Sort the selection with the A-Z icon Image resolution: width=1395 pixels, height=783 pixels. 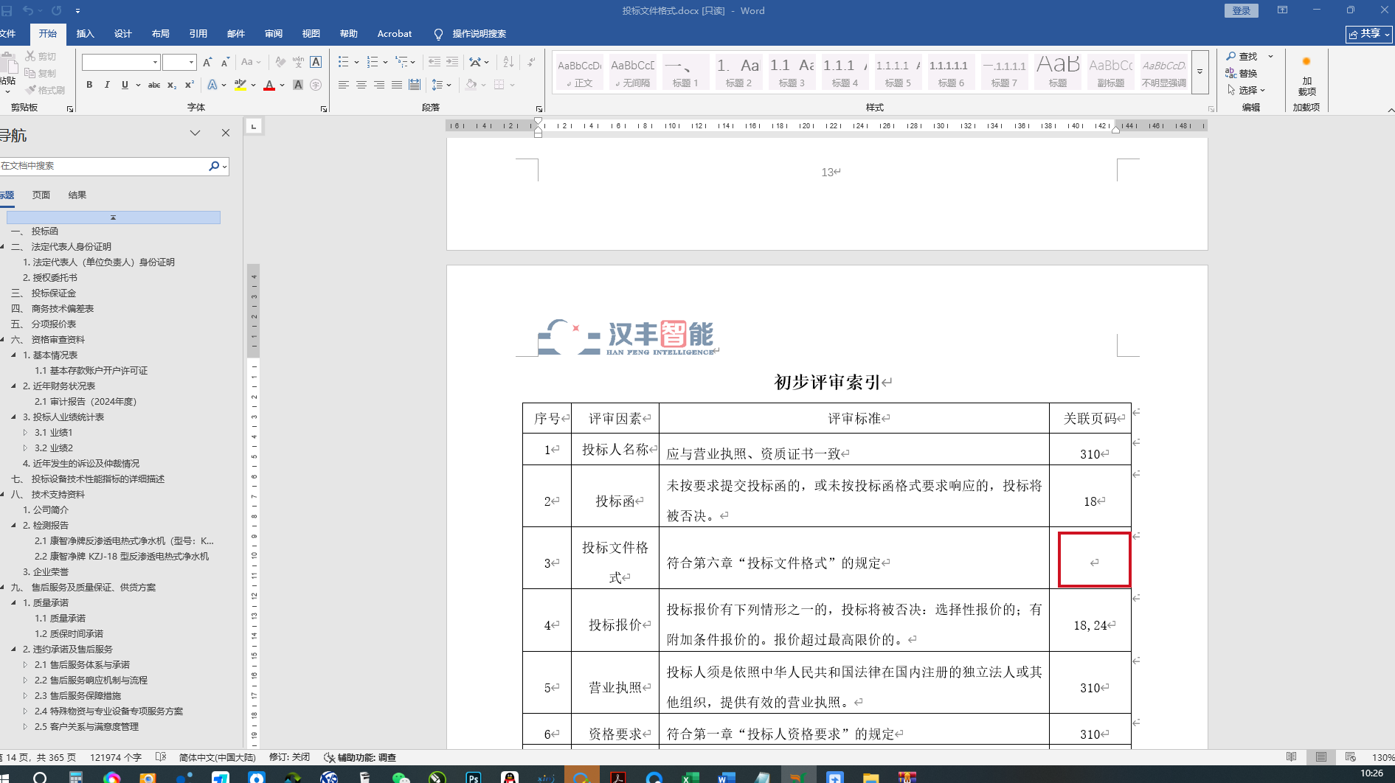[x=508, y=63]
